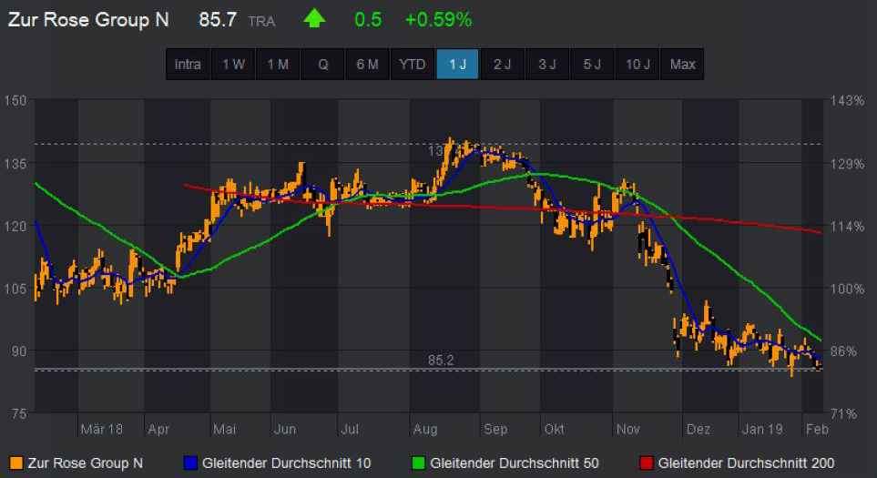Screen dimensions: 877x478
Task: Click the Zur Rose Group N title
Action: [88, 19]
